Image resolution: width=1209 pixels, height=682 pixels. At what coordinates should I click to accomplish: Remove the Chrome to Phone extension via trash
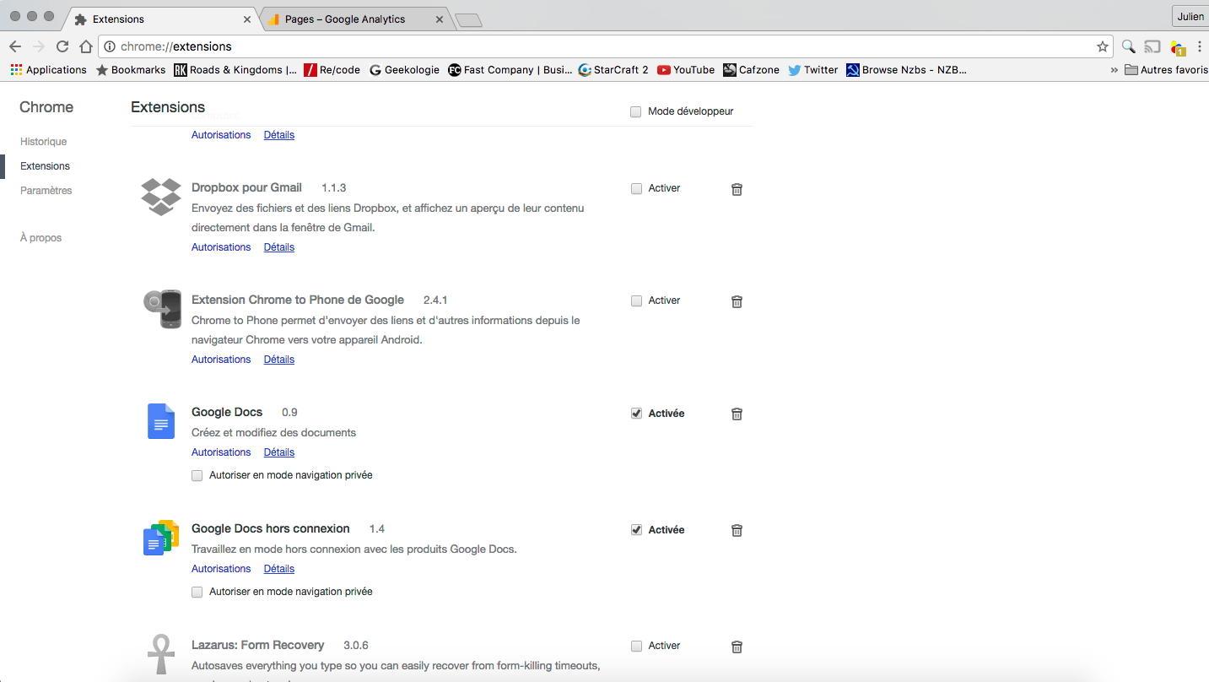[x=737, y=301]
